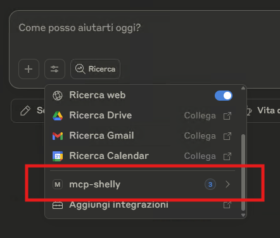Click the Google Calendar icon
This screenshot has width=280, height=238.
pyautogui.click(x=58, y=156)
